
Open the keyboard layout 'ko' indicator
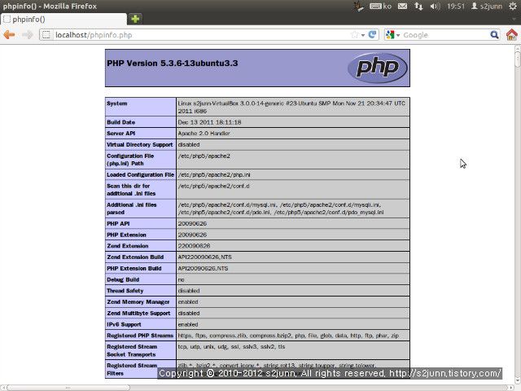[380, 6]
